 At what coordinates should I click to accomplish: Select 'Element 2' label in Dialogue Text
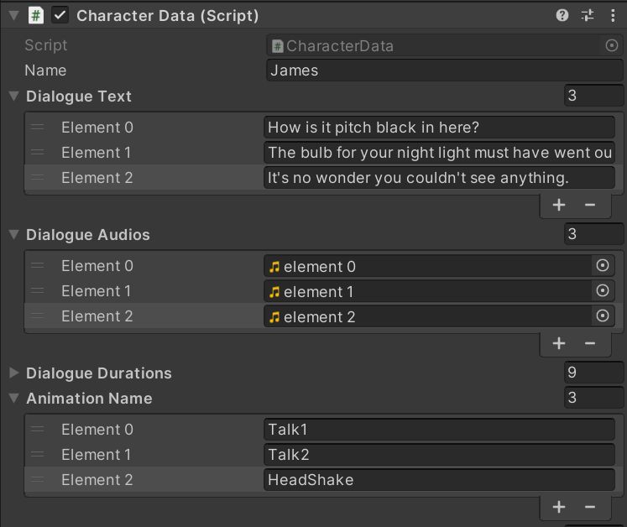(x=97, y=178)
